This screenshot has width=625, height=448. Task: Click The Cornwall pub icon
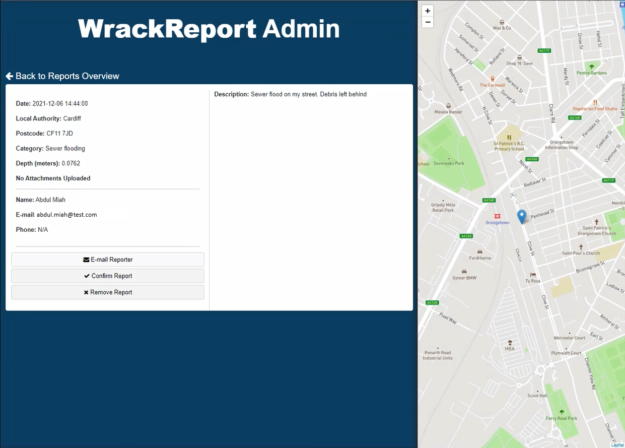(493, 79)
